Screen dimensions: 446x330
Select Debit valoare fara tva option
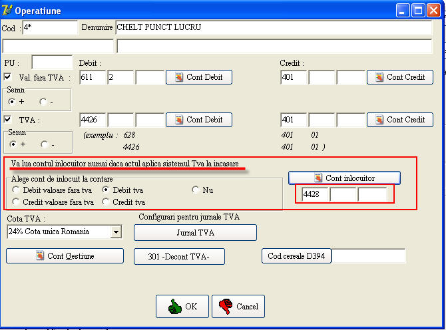coord(16,190)
